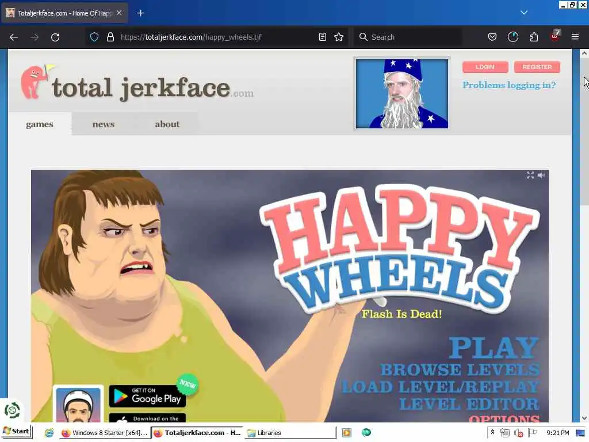Click the page vertical scrollbar thumb
The image size is (589, 442).
584,132
